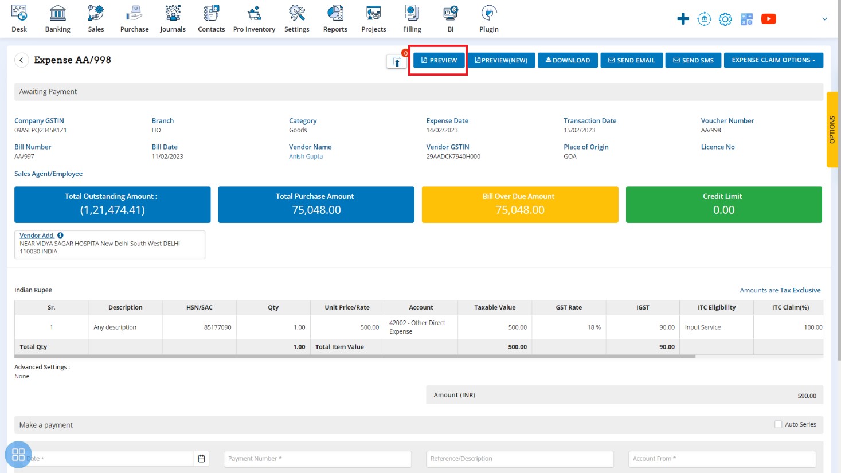The height and width of the screenshot is (473, 841).
Task: Click the SEND SMS button
Action: 693,60
